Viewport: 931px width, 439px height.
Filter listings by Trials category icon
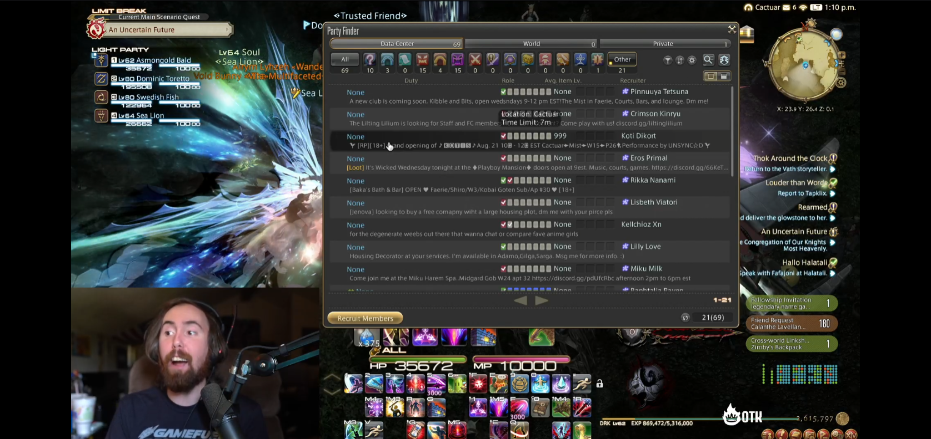click(x=423, y=59)
